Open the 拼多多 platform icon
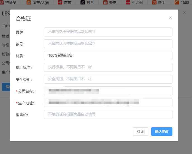Screen dimensions: 192x154 2,2
